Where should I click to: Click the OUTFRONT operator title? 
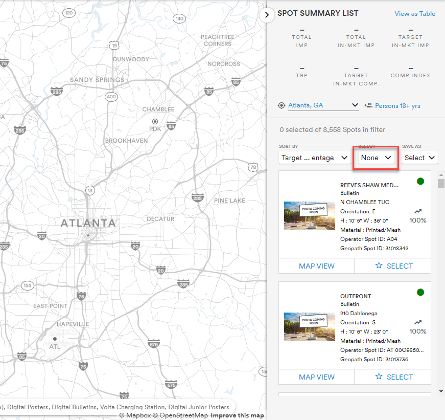[x=356, y=296]
